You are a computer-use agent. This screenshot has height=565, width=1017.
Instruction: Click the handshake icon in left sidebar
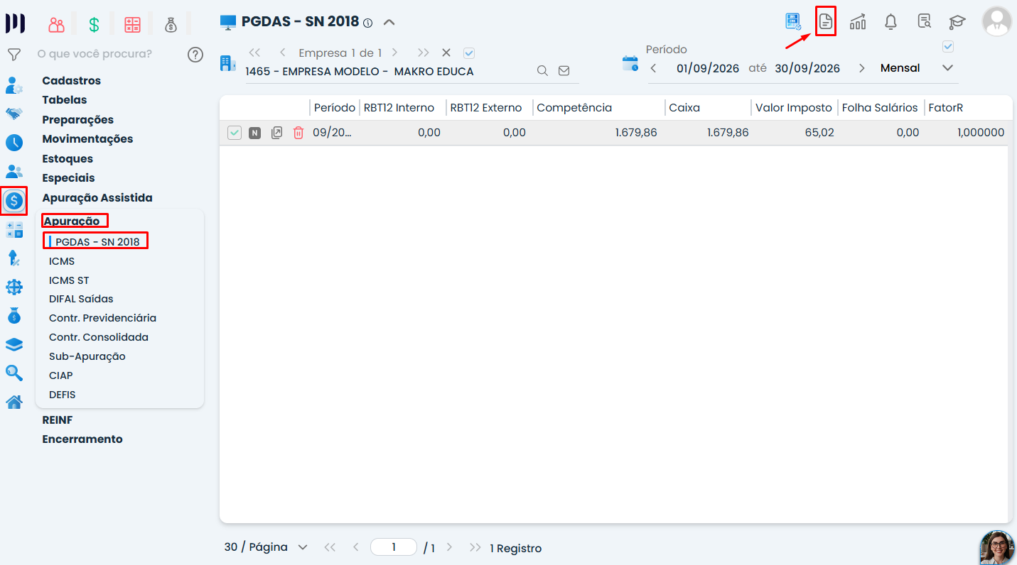(x=14, y=114)
